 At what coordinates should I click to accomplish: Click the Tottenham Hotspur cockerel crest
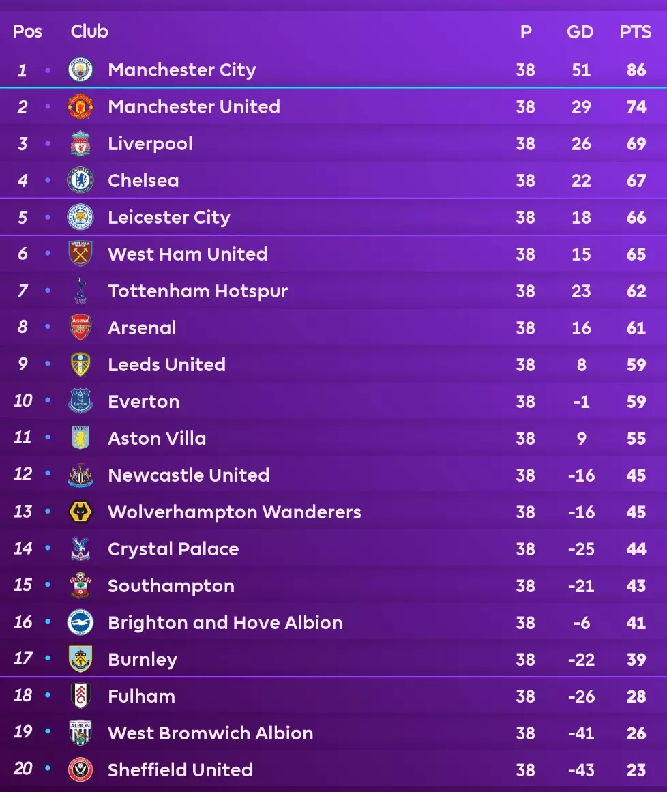coord(80,291)
